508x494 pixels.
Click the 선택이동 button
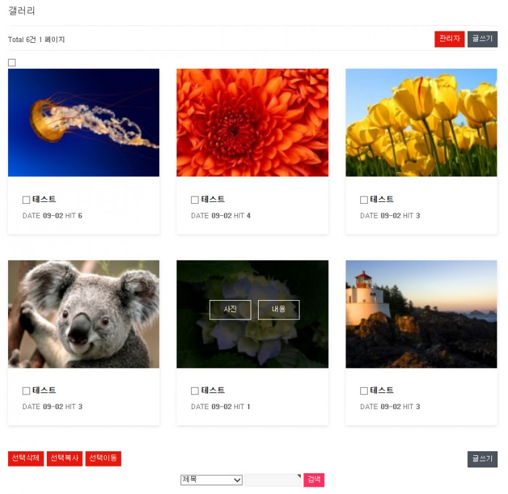pyautogui.click(x=104, y=459)
